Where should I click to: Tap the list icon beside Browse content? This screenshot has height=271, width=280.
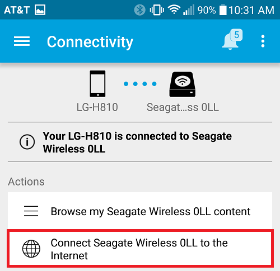click(x=31, y=211)
